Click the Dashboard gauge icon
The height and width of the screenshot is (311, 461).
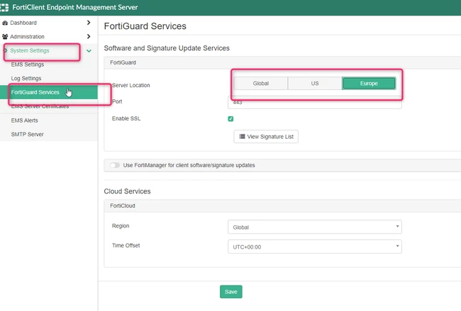pyautogui.click(x=5, y=23)
